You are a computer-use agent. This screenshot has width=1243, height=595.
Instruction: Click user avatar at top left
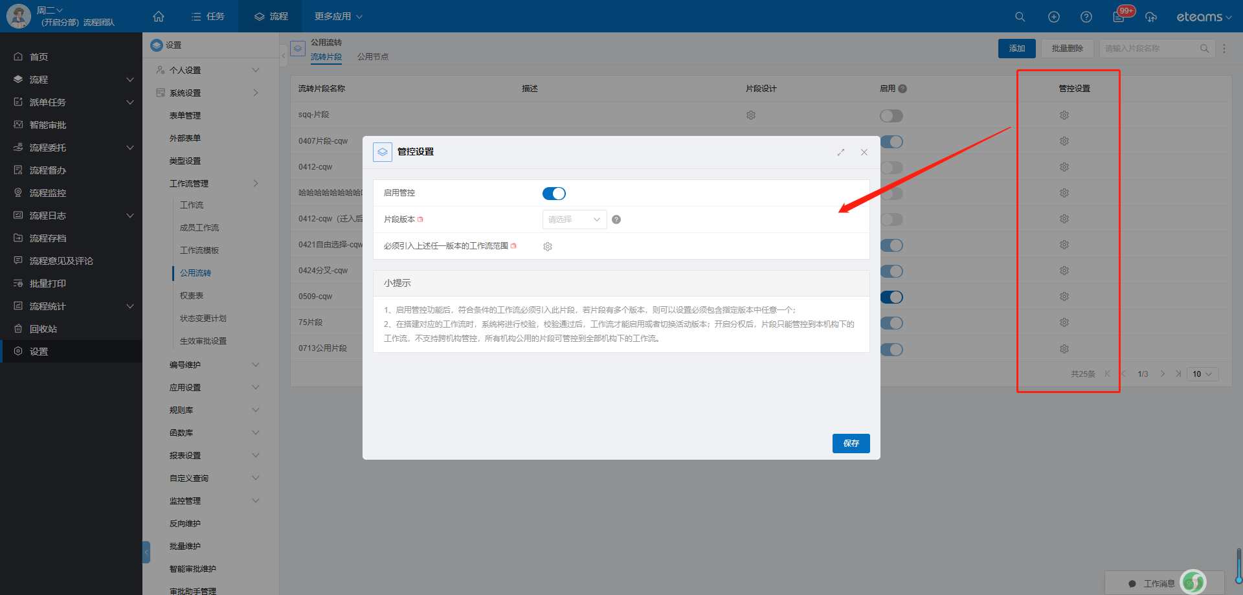tap(18, 16)
